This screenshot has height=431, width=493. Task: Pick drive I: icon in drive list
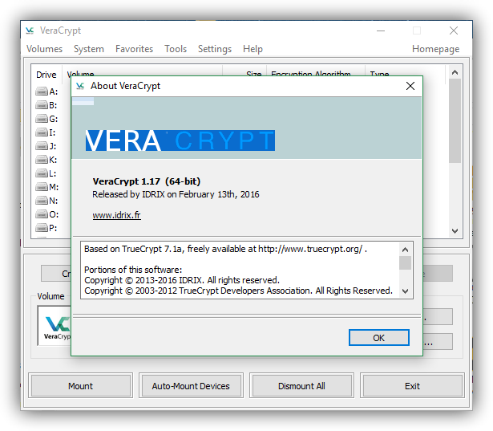(x=42, y=132)
